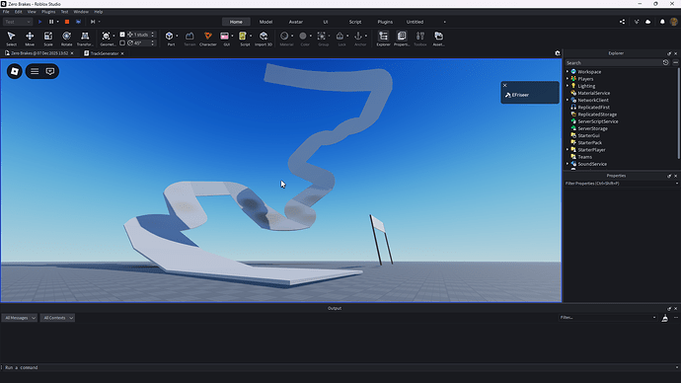This screenshot has height=383, width=681.
Task: Expand the NetworkClient tree node
Action: [x=567, y=100]
